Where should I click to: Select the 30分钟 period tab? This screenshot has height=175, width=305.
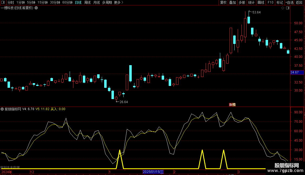(55, 2)
